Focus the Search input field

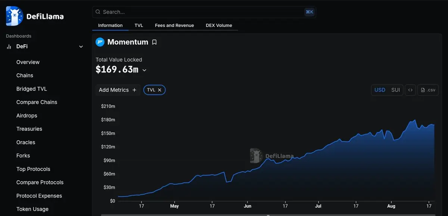pyautogui.click(x=204, y=12)
